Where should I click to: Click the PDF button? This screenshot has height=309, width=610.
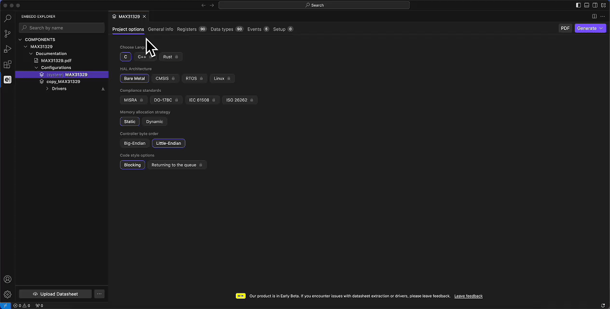pos(565,28)
